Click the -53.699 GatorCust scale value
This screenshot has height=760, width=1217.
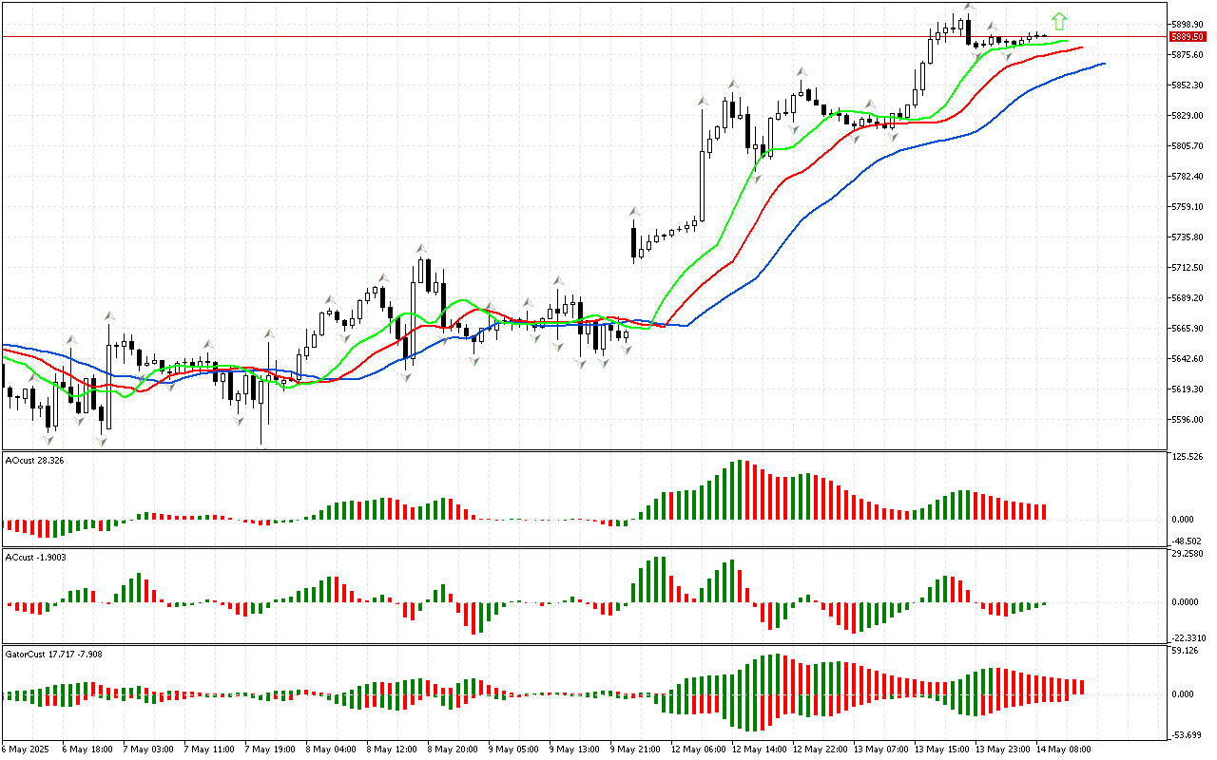pos(1188,735)
